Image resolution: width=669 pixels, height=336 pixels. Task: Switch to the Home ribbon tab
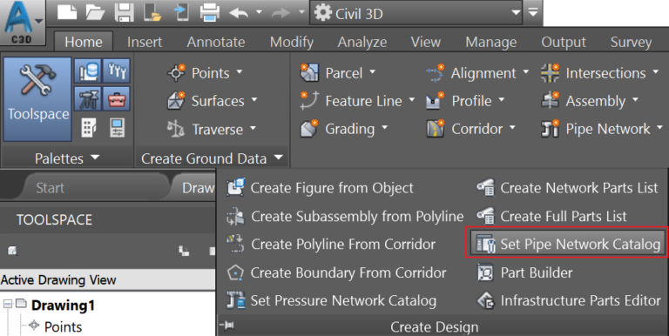84,42
